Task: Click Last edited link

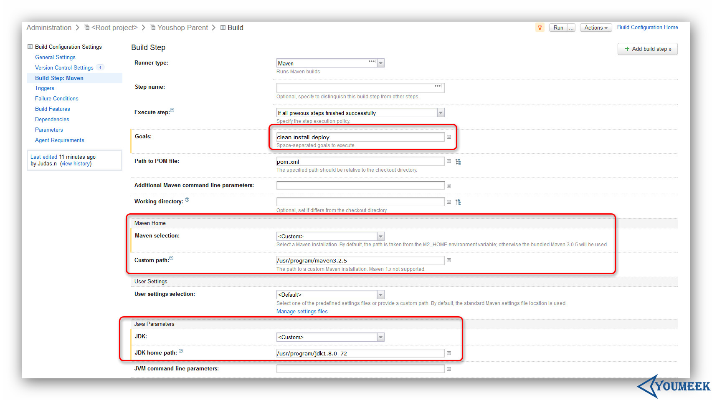Action: (44, 157)
